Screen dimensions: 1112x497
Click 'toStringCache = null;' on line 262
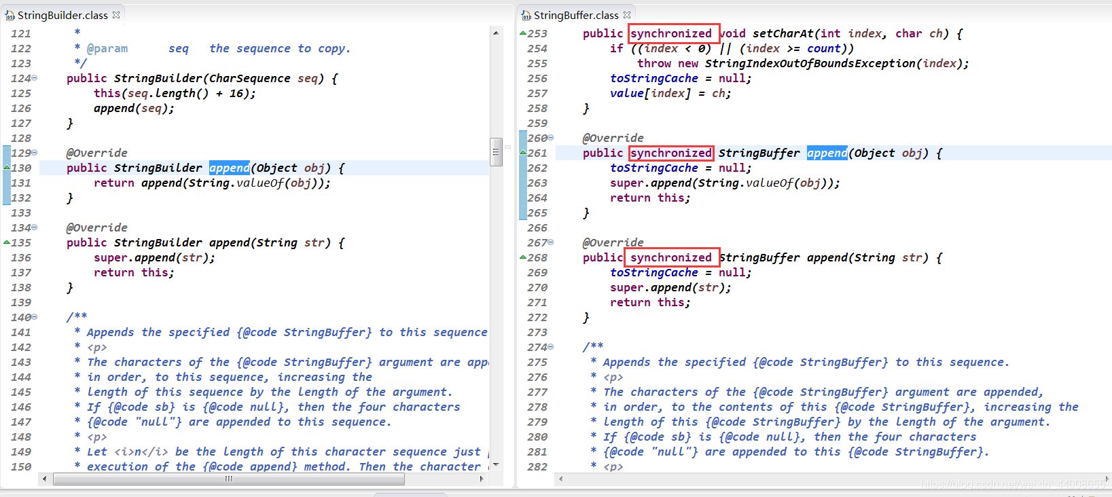pos(681,168)
